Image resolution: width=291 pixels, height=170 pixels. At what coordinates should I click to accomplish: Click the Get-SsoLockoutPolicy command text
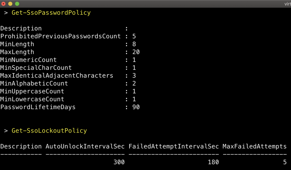point(49,131)
